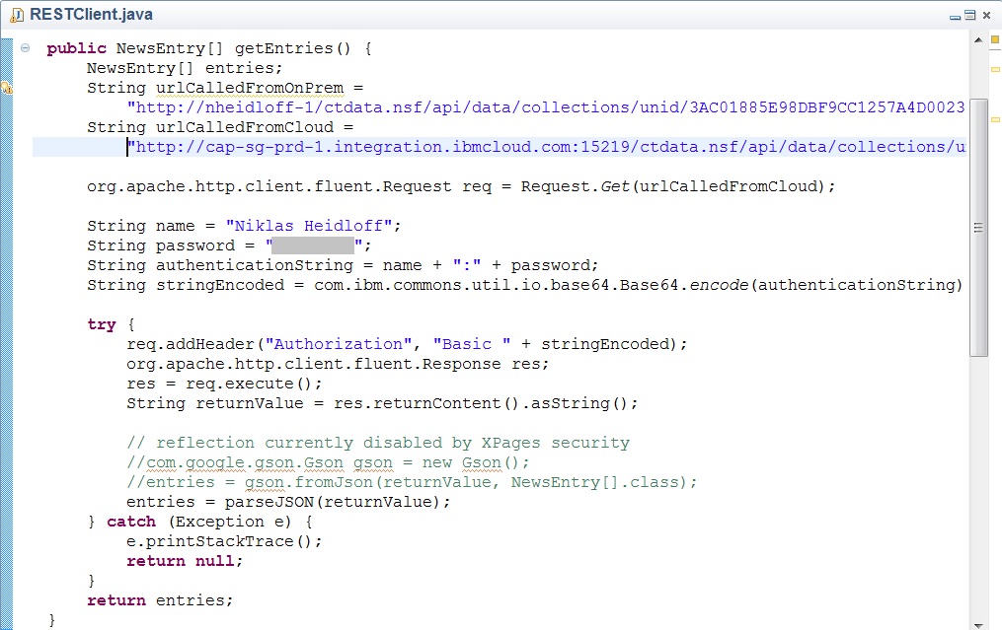The image size is (1002, 630).
Task: Minimize the editor pane
Action: [955, 16]
